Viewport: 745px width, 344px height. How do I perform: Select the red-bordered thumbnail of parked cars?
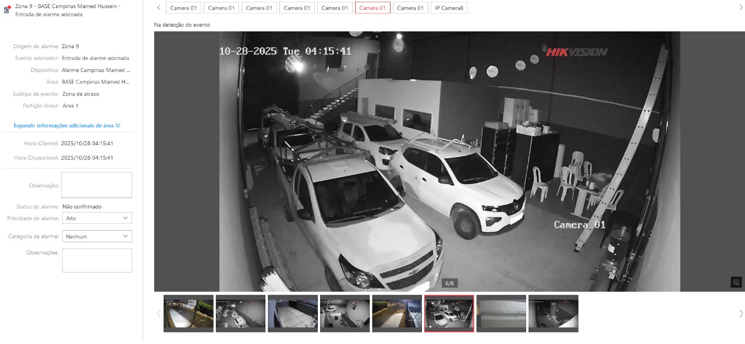[449, 313]
